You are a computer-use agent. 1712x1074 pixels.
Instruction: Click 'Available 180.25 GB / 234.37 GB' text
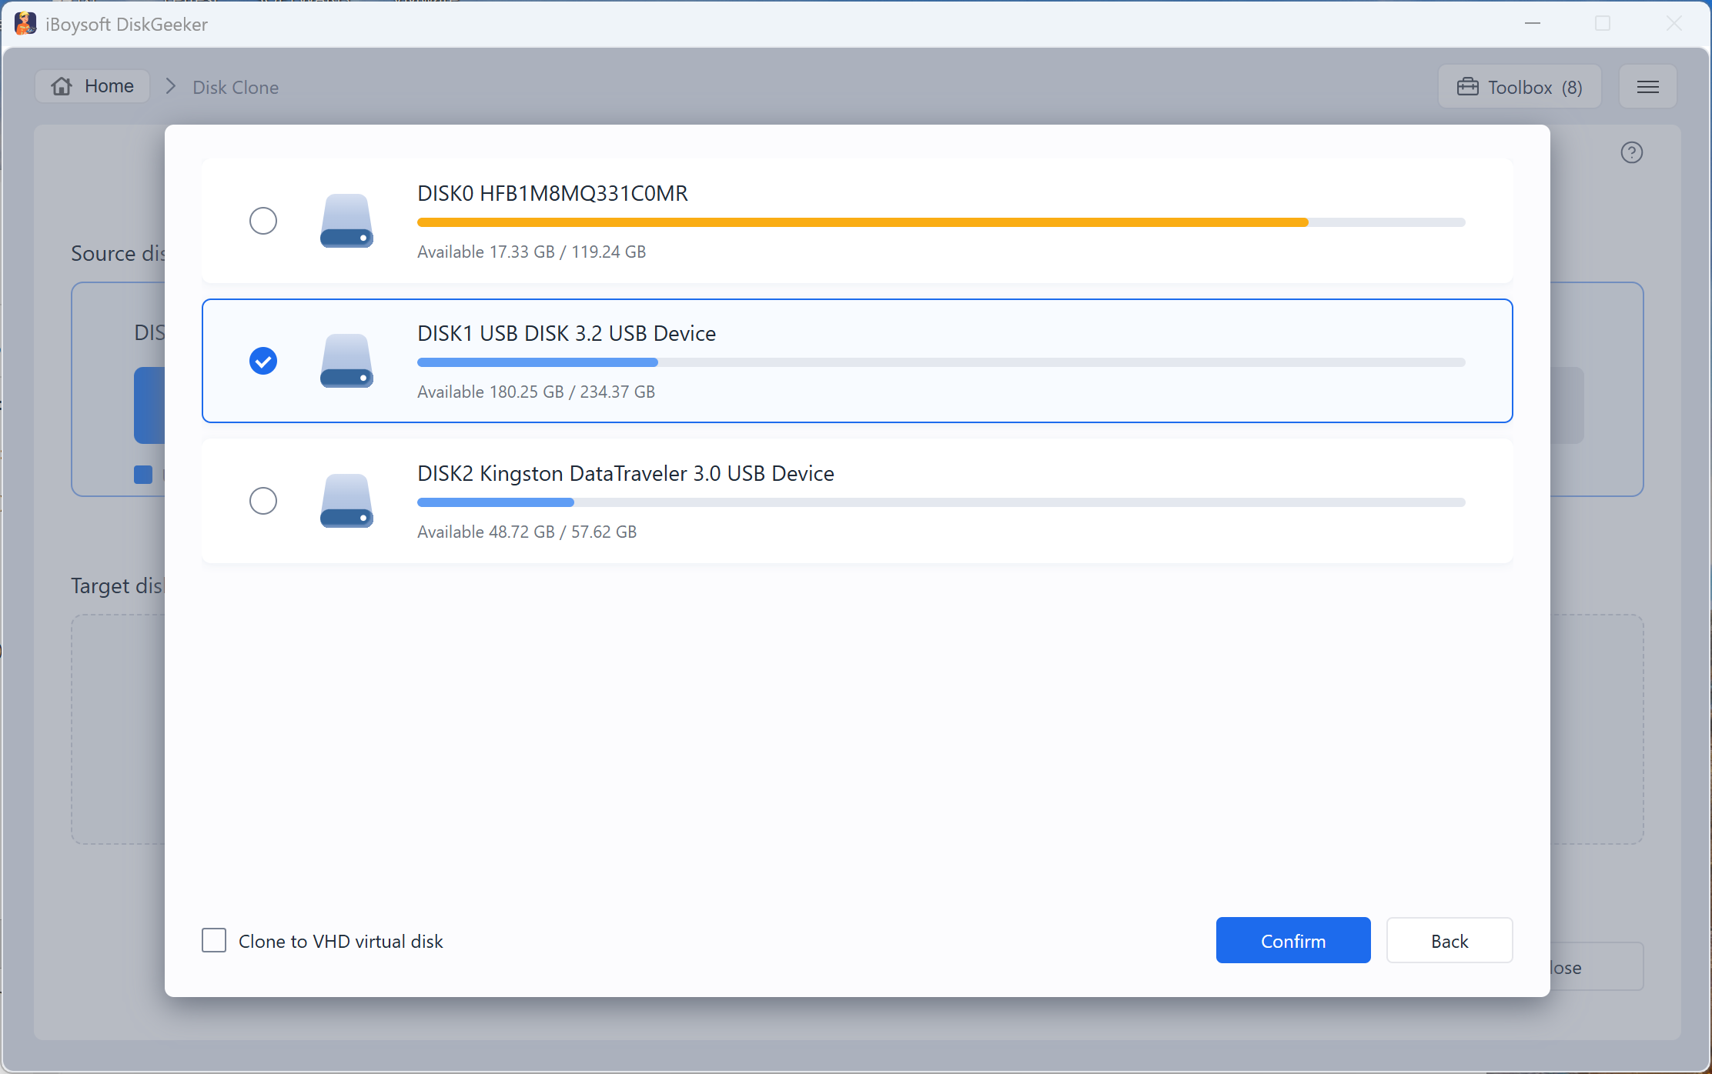click(x=537, y=392)
